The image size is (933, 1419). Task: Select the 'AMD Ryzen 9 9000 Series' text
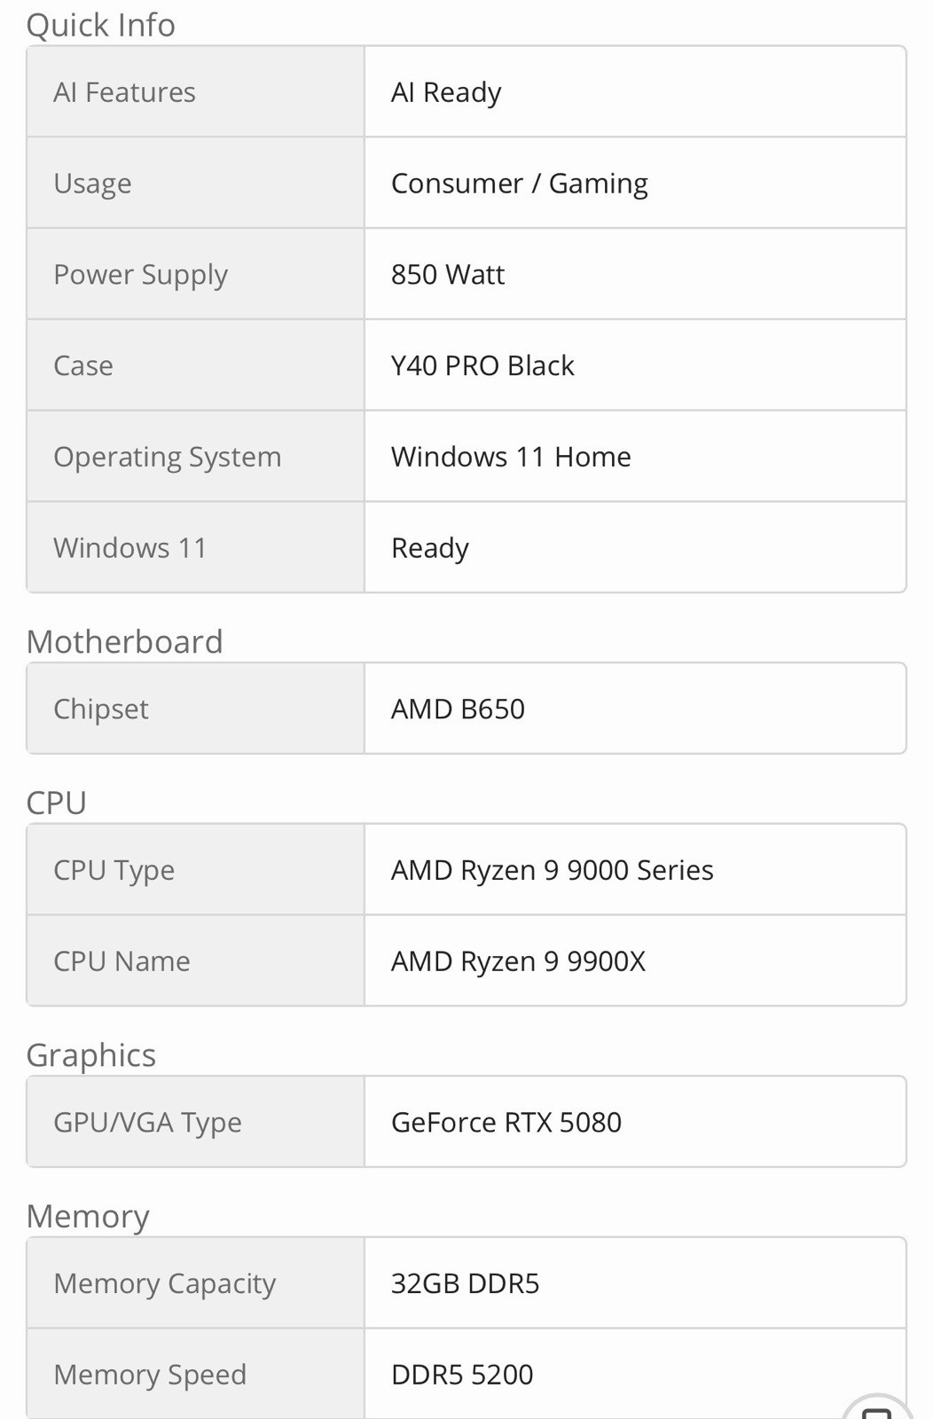[552, 870]
